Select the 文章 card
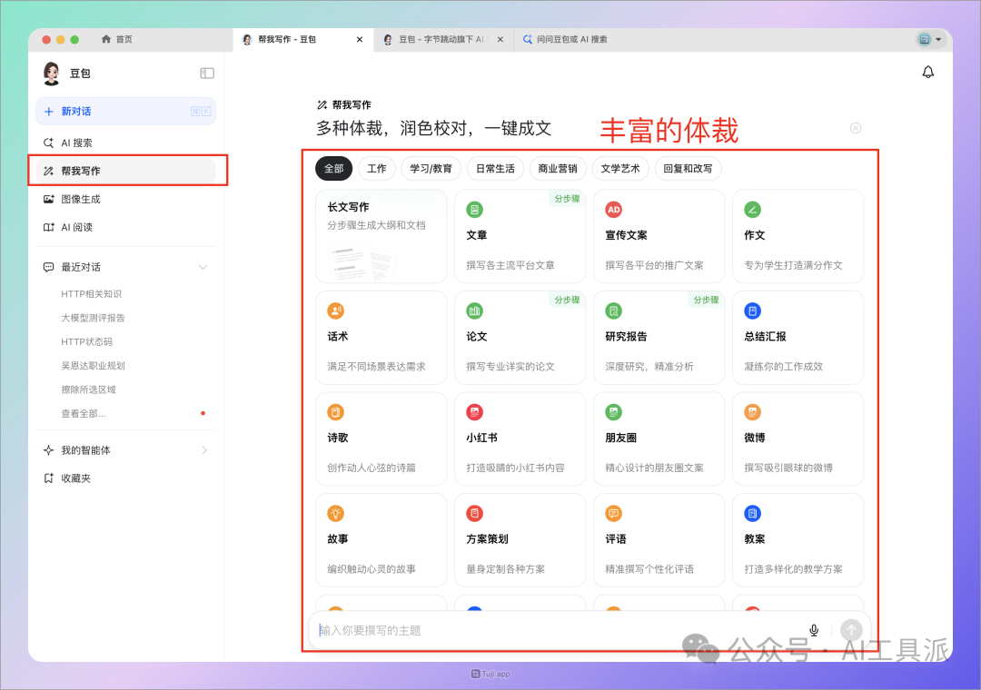 520,236
